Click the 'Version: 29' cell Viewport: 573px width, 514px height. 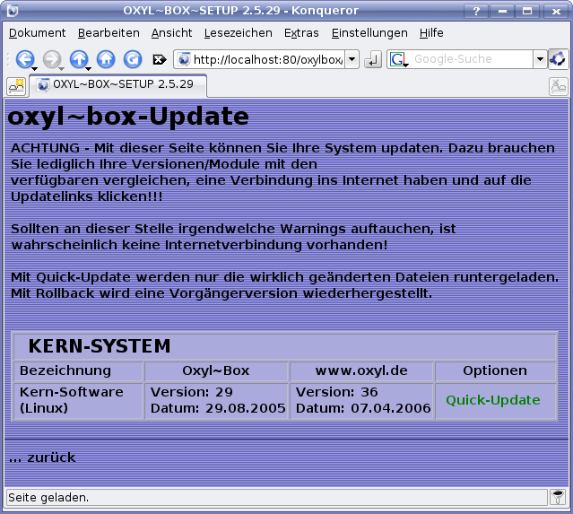coord(216,400)
